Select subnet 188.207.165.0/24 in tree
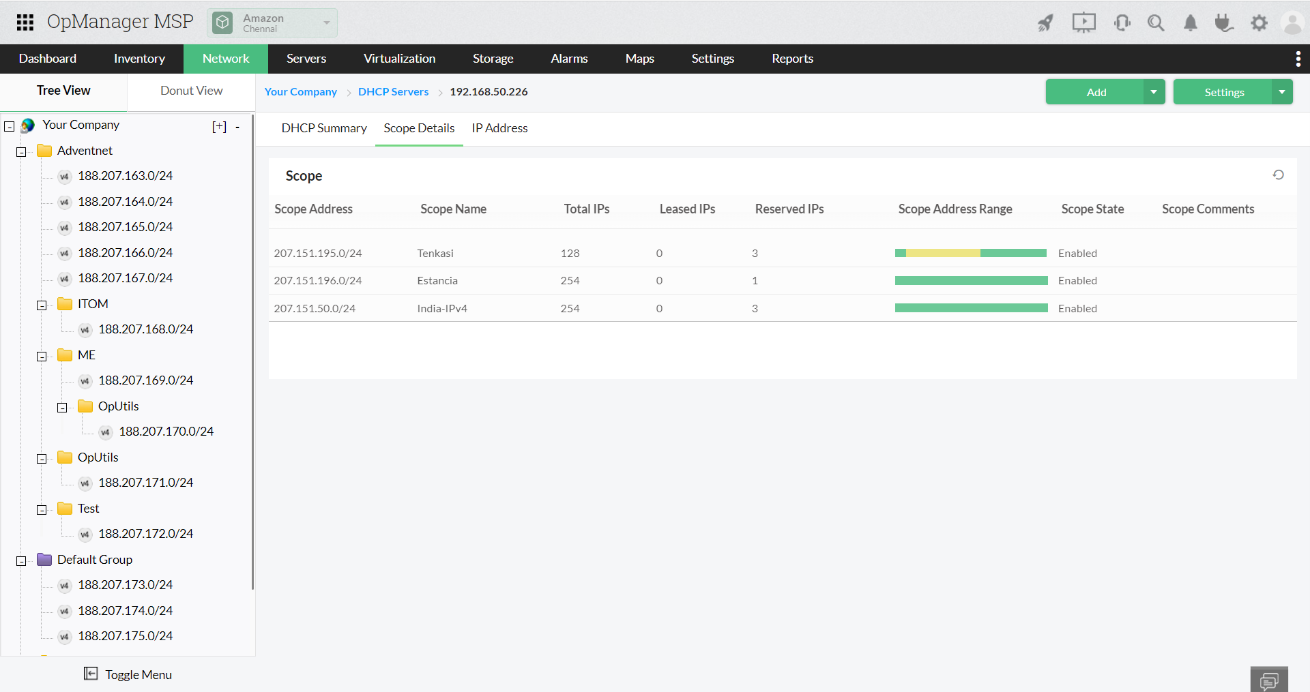 point(126,227)
